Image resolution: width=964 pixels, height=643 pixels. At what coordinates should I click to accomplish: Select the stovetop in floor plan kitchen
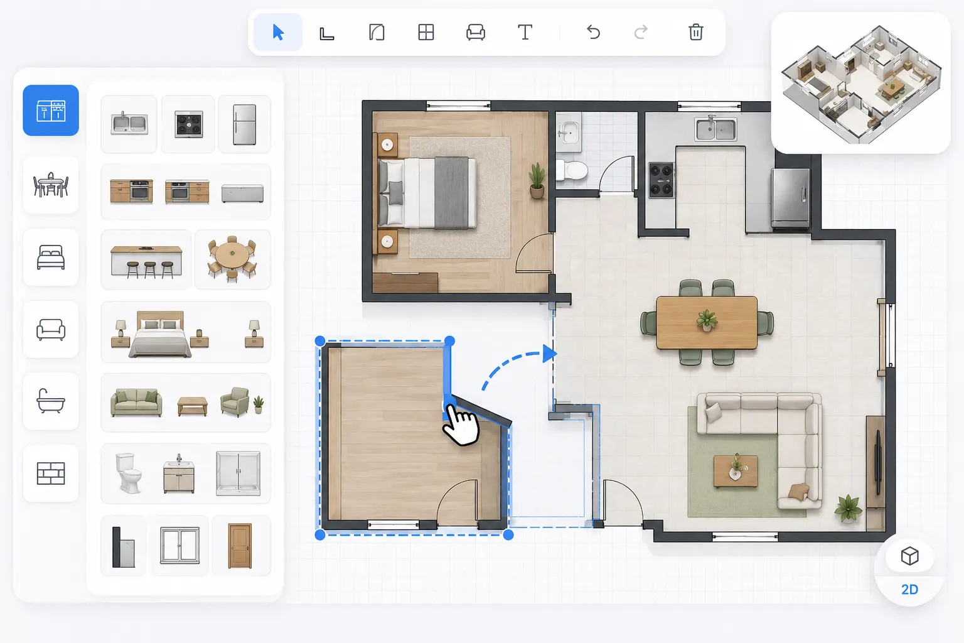point(661,180)
